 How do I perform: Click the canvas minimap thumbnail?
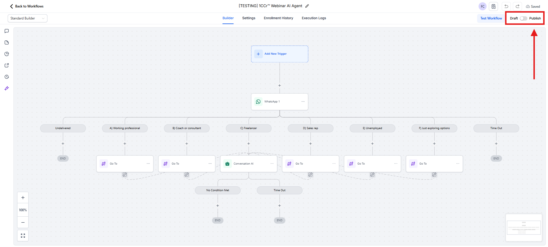[x=523, y=228]
